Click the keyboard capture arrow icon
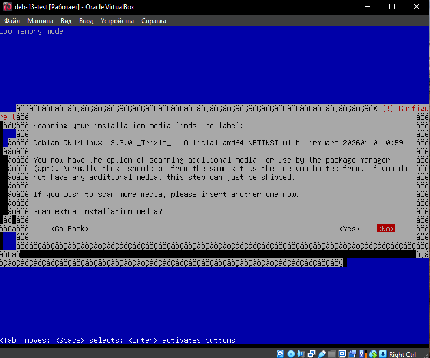Screen dimensions: 430x358 tap(383, 354)
